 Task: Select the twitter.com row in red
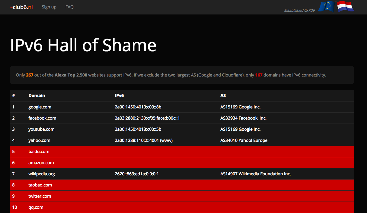pos(182,196)
